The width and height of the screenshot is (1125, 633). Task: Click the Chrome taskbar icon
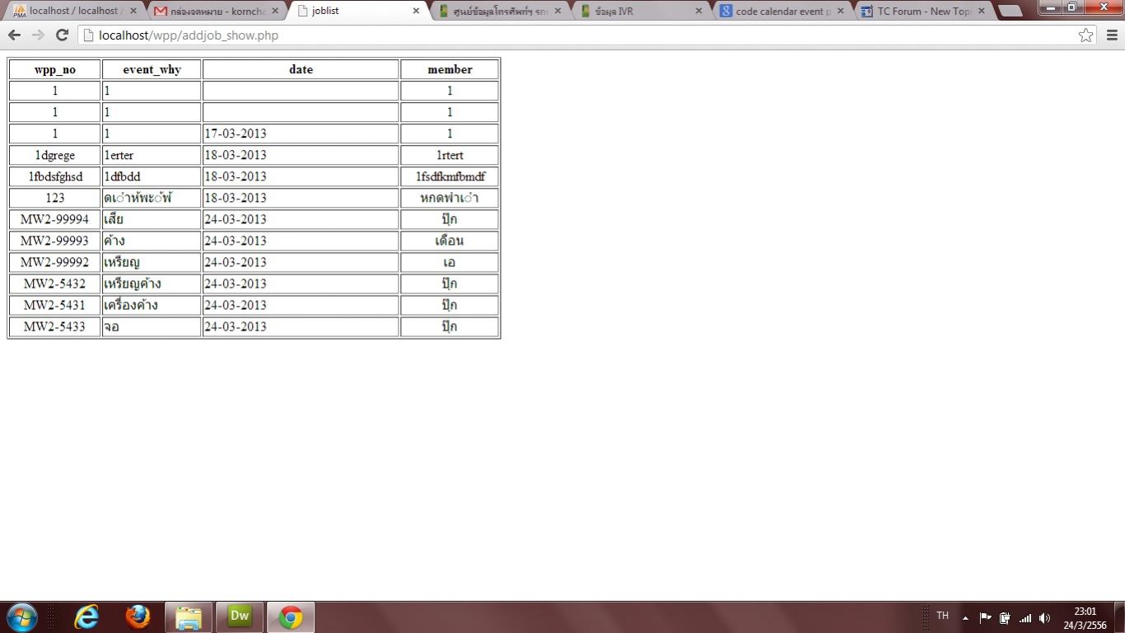click(291, 617)
